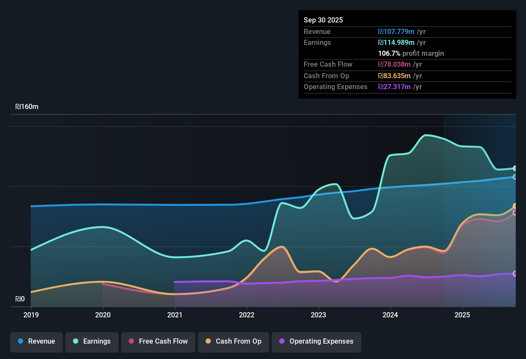Click the purple Operating Expenses legend dot
Viewport: 526px width, 359px height.
282,341
